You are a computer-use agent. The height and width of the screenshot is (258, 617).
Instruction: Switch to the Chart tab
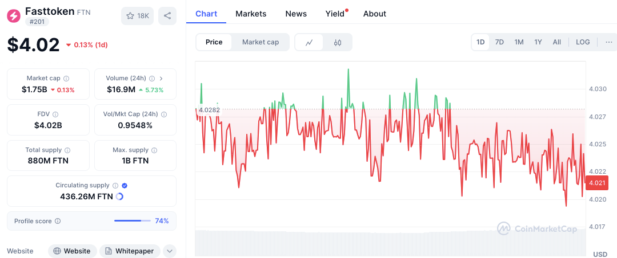206,14
